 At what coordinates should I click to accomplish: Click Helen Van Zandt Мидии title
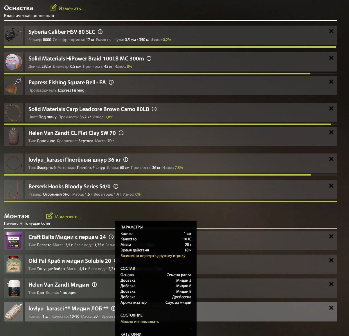tap(59, 285)
